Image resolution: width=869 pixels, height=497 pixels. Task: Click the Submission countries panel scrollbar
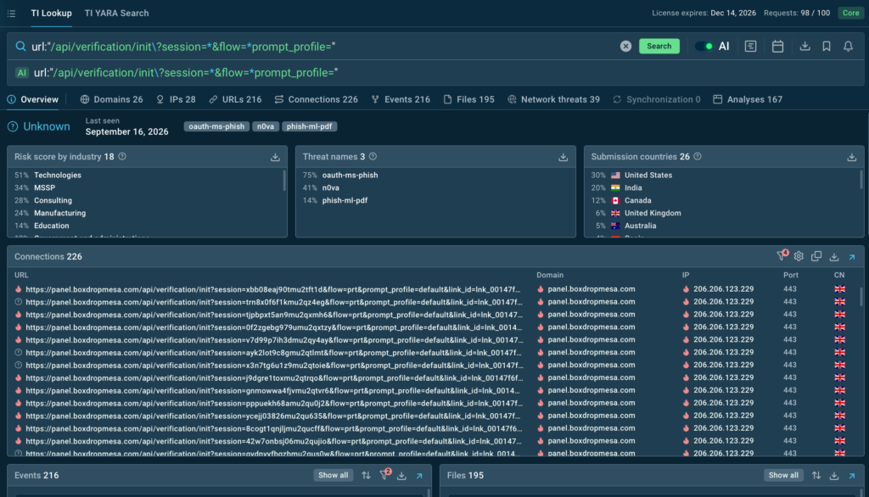coord(861,181)
